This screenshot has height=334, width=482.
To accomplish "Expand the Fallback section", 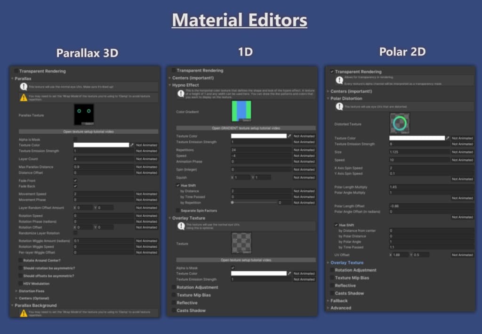I will click(328, 301).
